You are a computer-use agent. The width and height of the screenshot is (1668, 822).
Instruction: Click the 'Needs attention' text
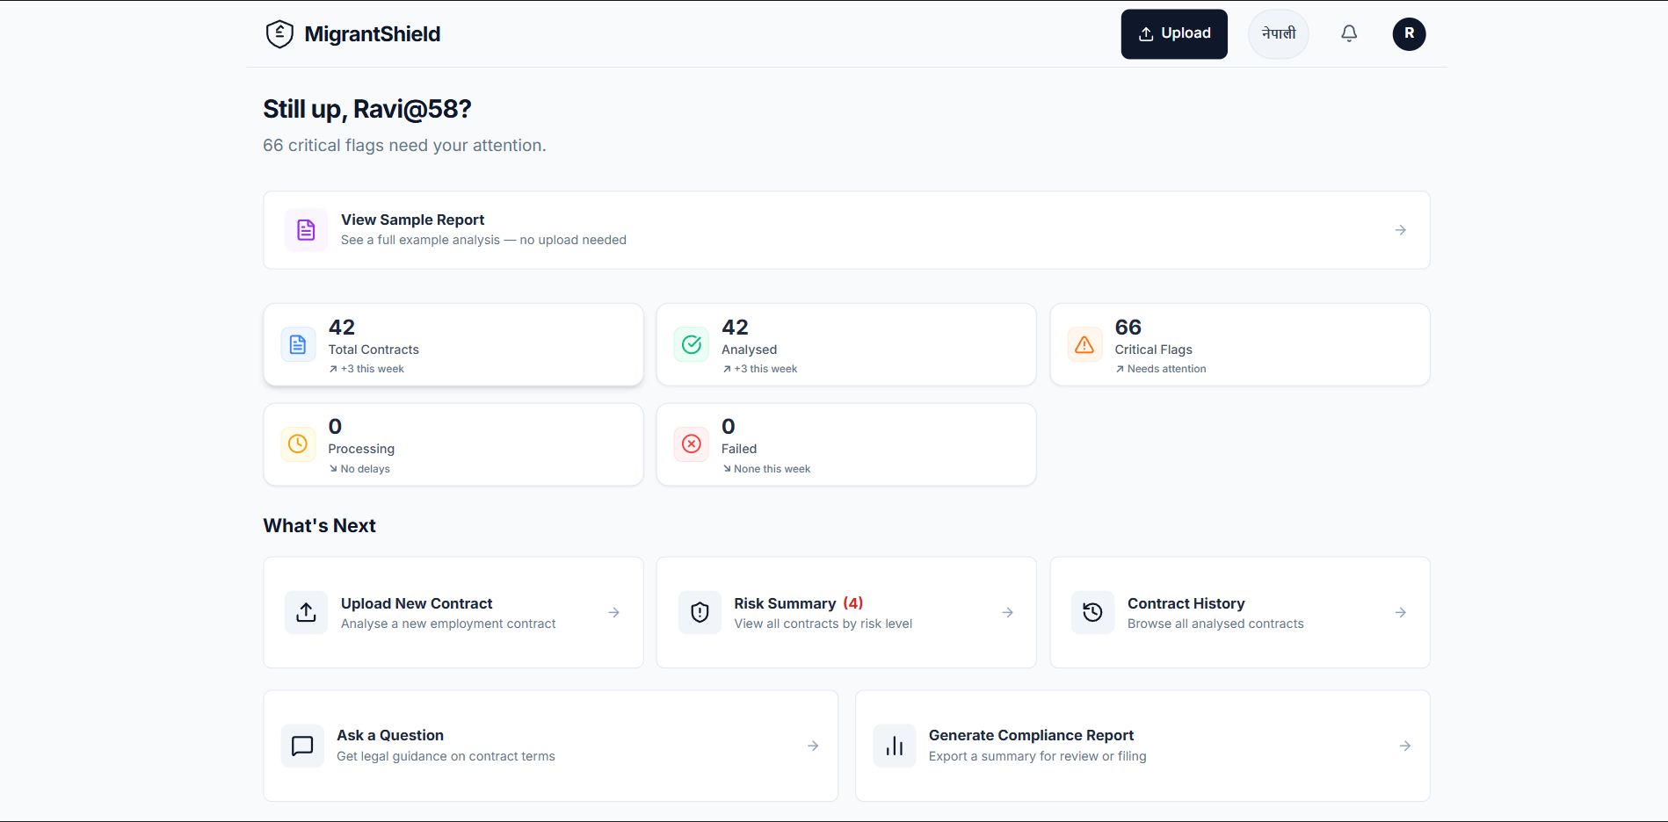pos(1160,369)
